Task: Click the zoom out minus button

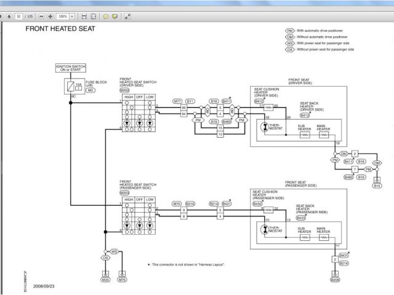Action: click(41, 16)
